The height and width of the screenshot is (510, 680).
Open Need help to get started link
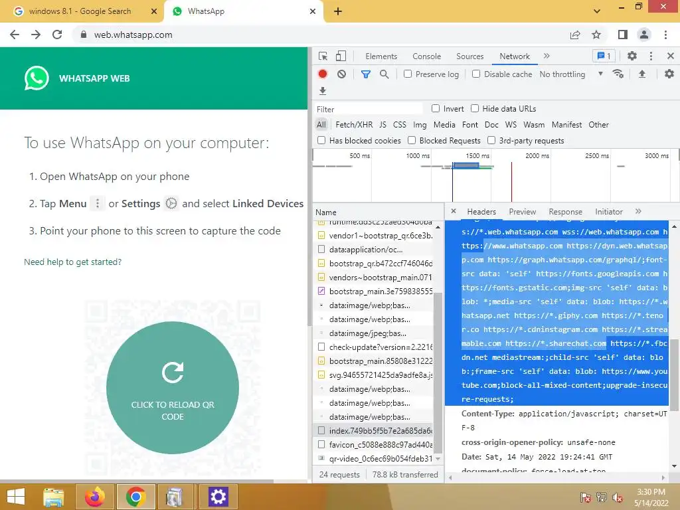coord(73,262)
